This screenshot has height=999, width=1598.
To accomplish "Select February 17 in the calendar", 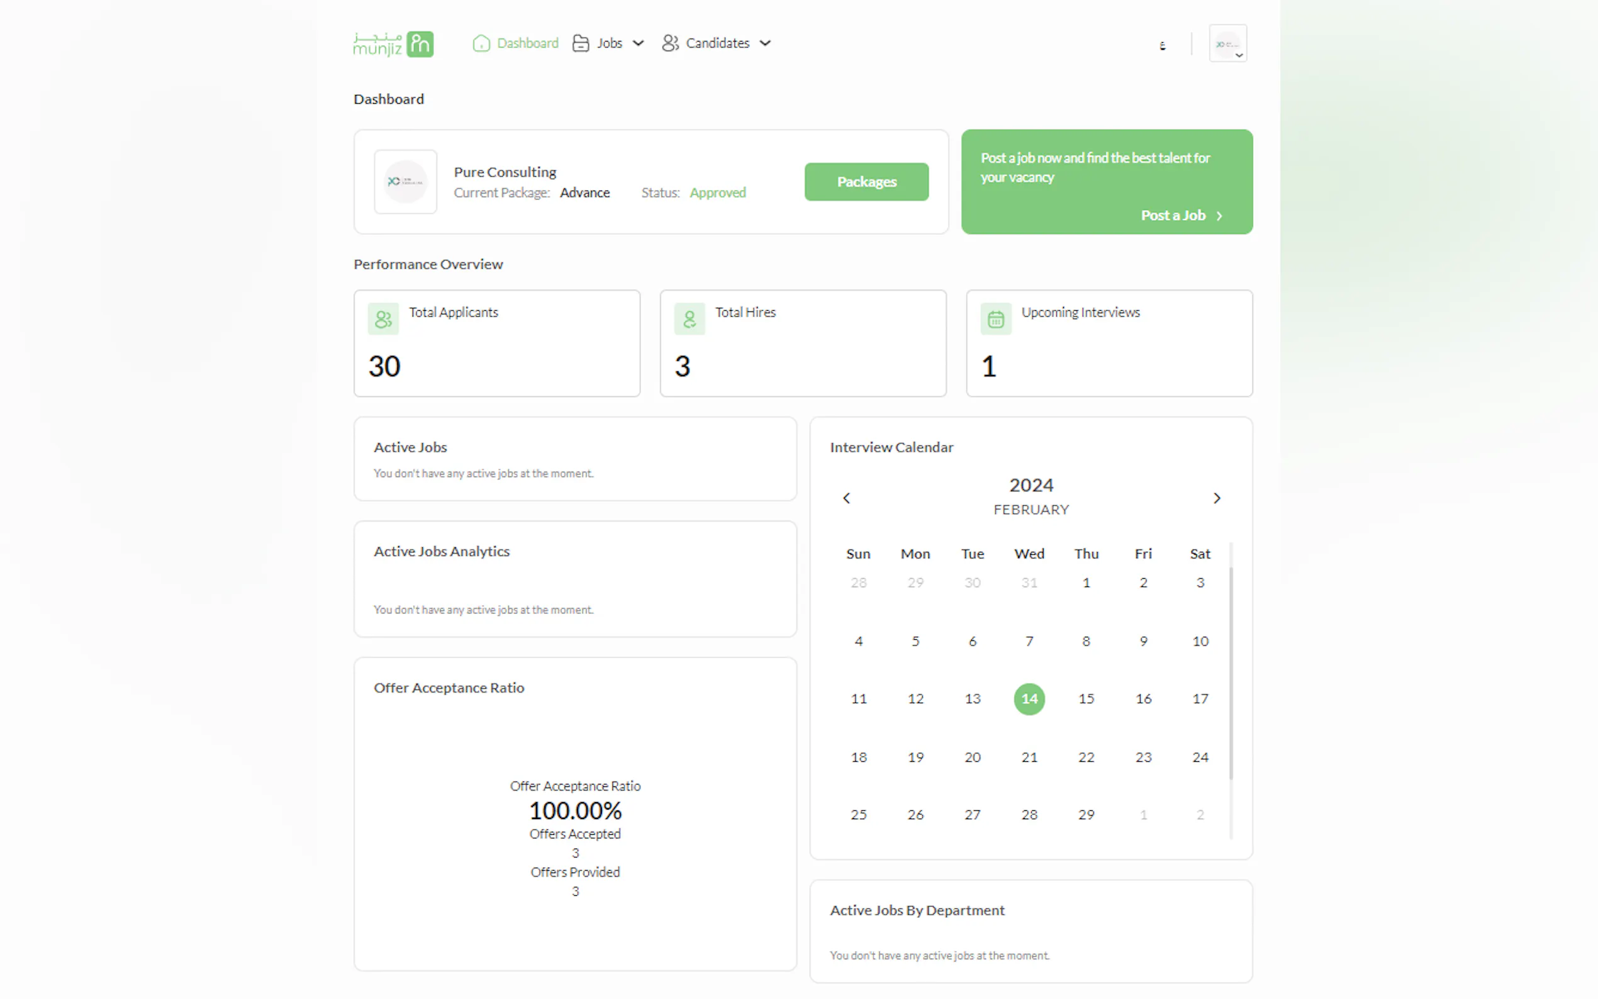I will click(1200, 699).
